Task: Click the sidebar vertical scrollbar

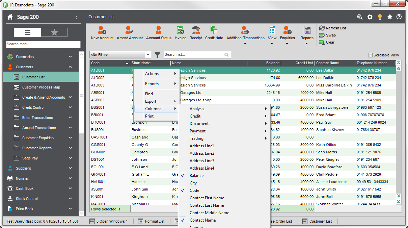Action: pyautogui.click(x=81, y=133)
